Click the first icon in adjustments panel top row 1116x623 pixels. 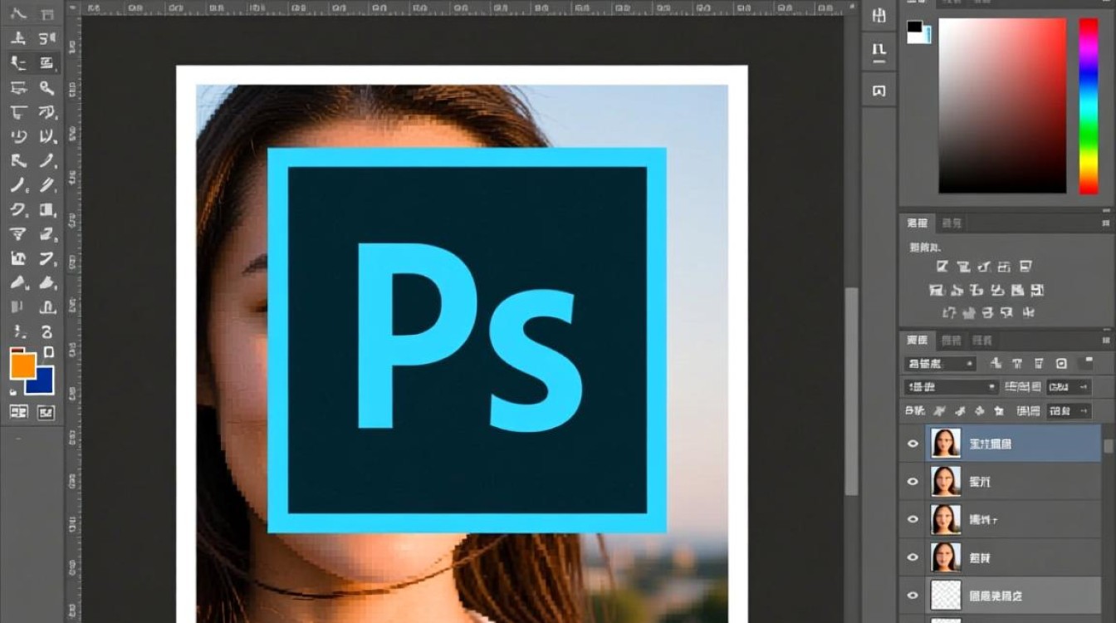point(942,267)
